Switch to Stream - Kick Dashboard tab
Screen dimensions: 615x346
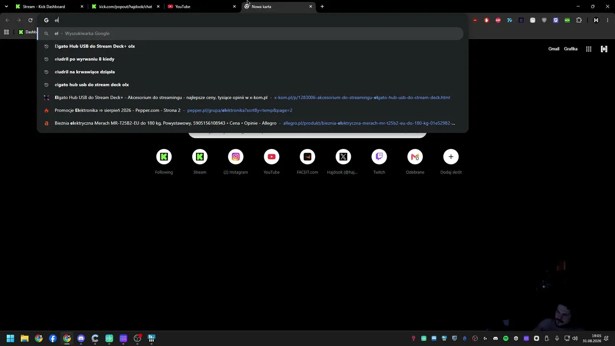tap(48, 7)
